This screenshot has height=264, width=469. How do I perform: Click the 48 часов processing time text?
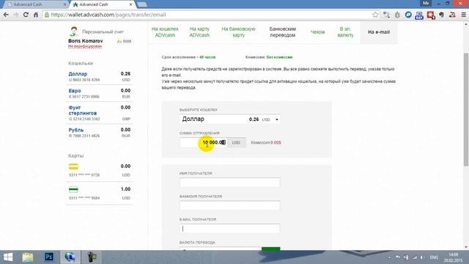[x=207, y=57]
